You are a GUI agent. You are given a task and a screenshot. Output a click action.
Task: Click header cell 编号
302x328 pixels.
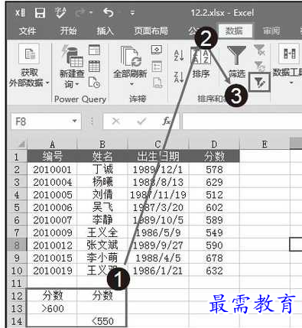click(52, 156)
